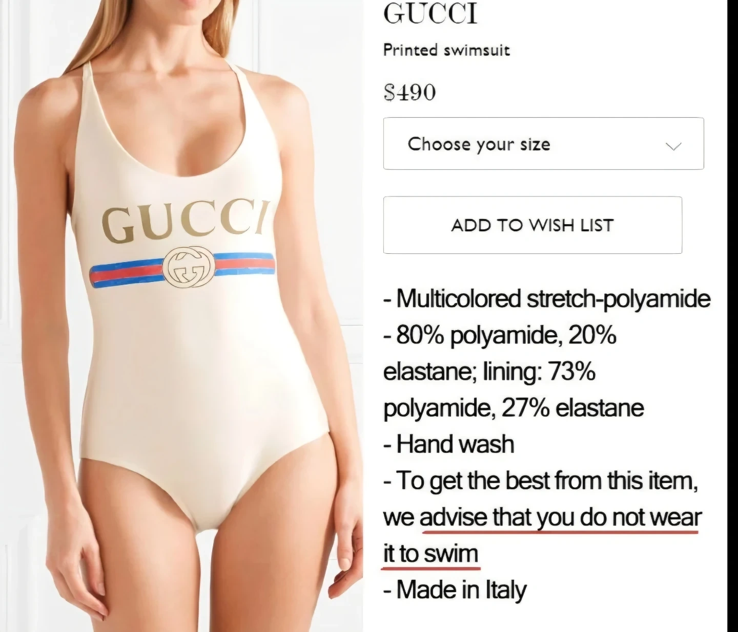
Task: Click the GUCCI brand heading link
Action: (430, 14)
